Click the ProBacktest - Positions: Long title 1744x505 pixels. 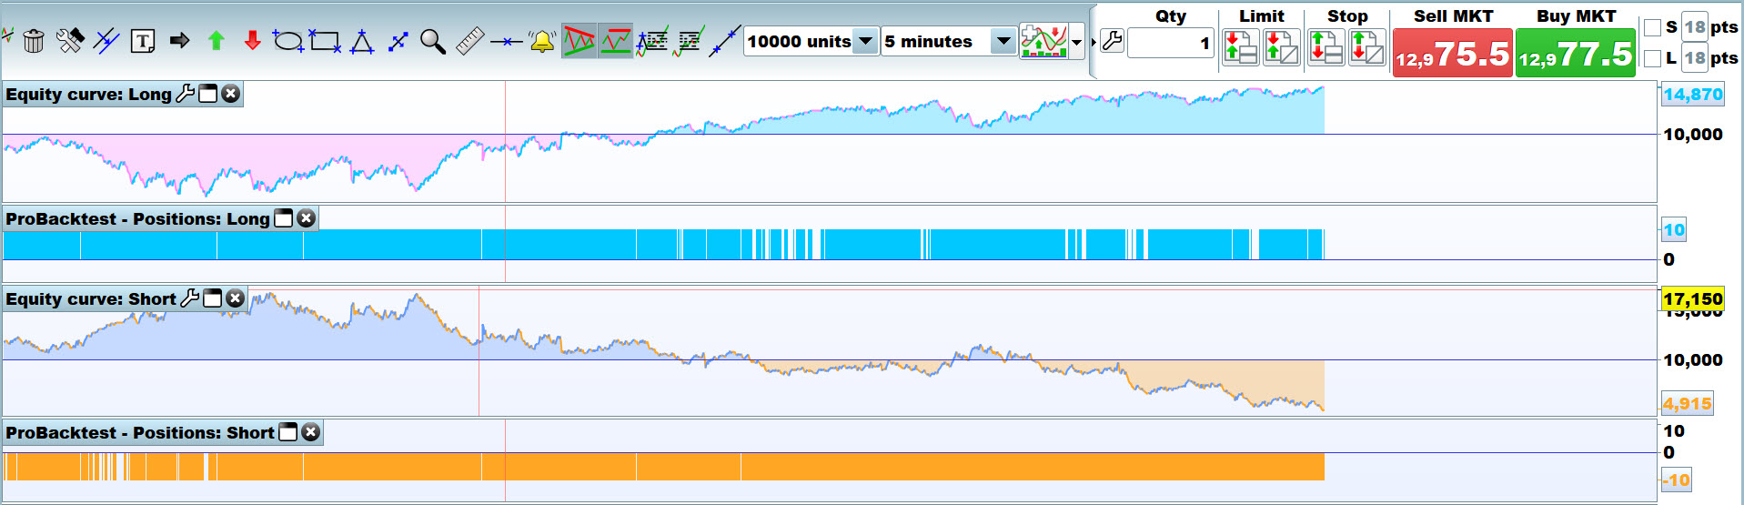pyautogui.click(x=137, y=219)
